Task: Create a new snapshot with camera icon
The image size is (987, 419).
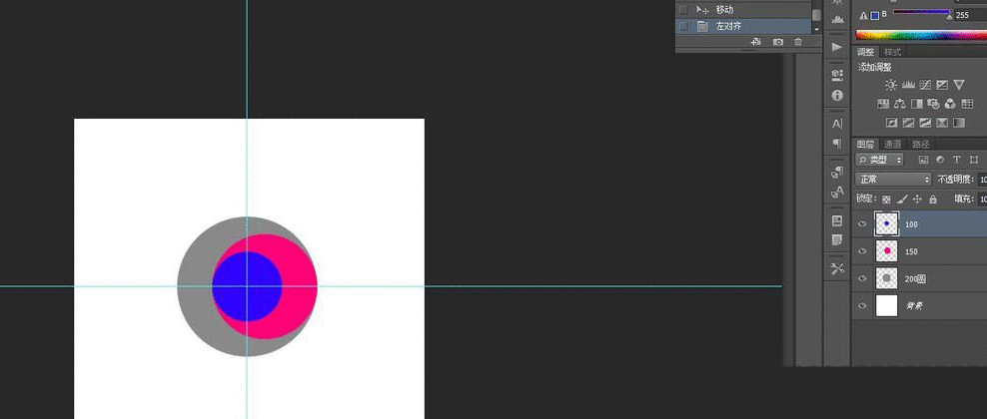Action: point(777,42)
